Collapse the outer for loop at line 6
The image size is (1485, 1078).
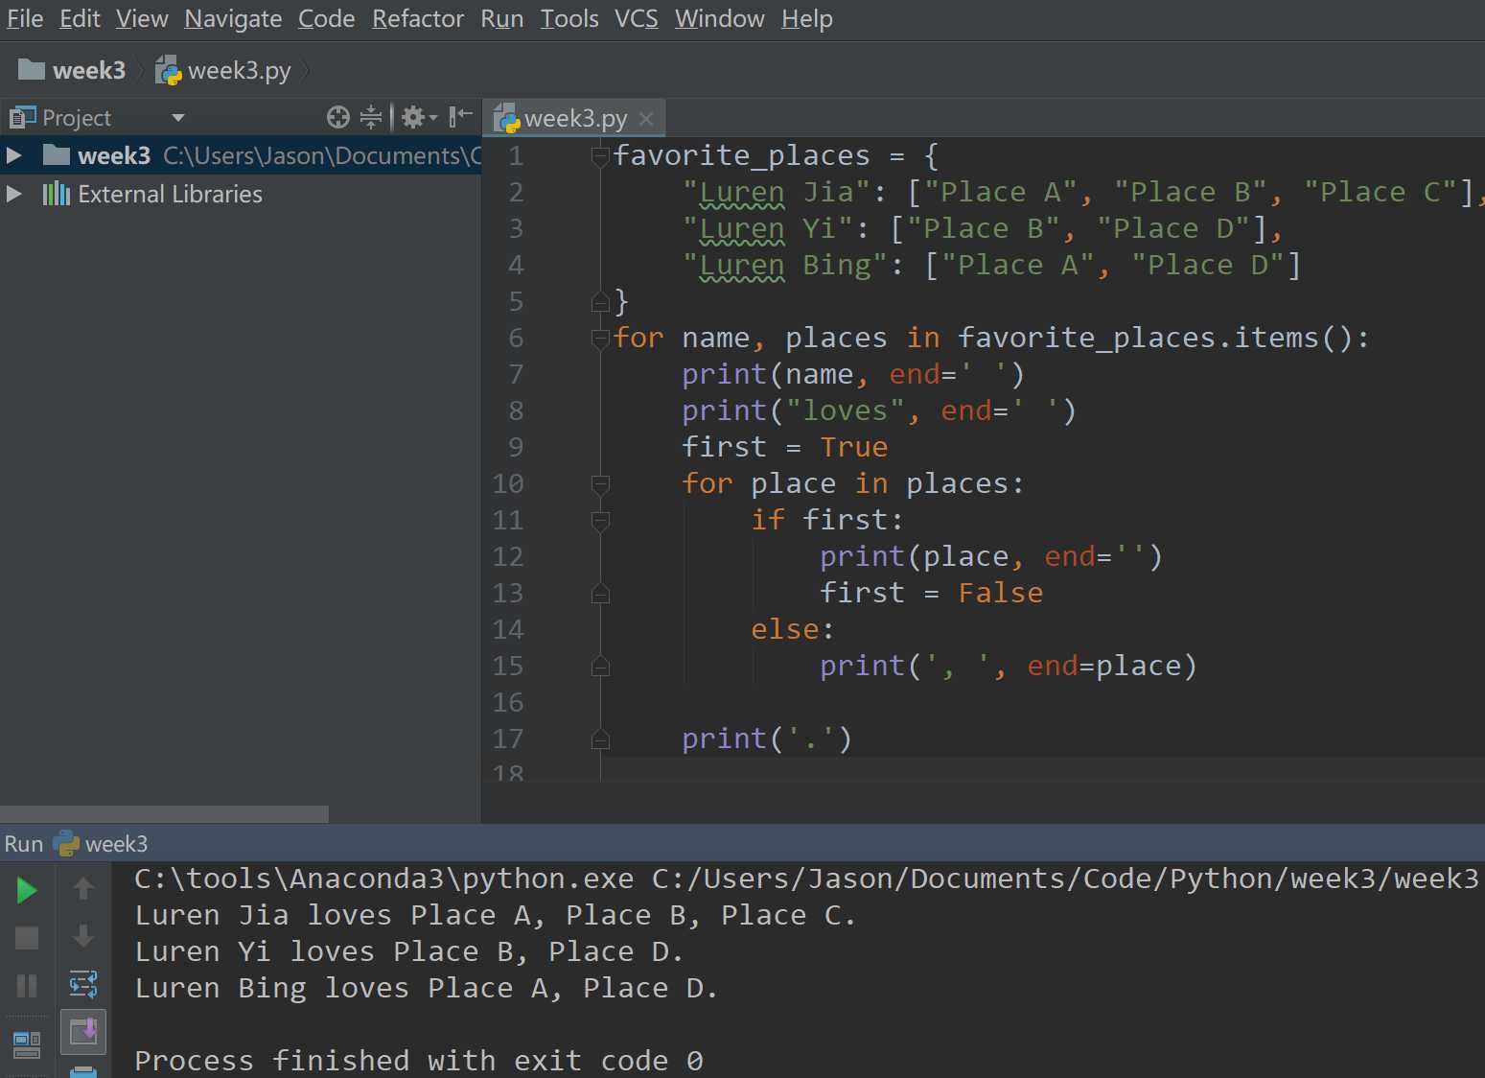point(600,338)
